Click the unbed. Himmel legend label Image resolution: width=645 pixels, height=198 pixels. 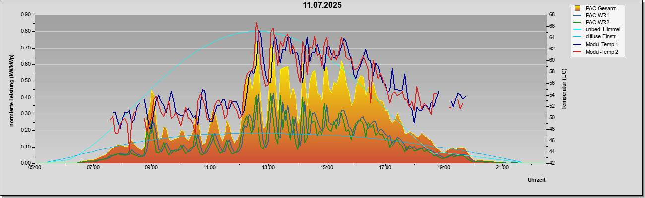click(x=603, y=30)
